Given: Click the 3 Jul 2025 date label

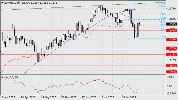Looking at the screenshot, I should pos(108,98).
